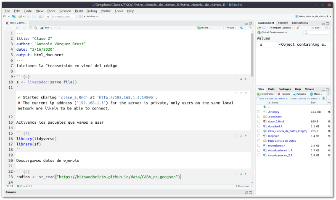Image resolution: width=336 pixels, height=200 pixels.
Task: Click the Knit button
Action: [45, 28]
